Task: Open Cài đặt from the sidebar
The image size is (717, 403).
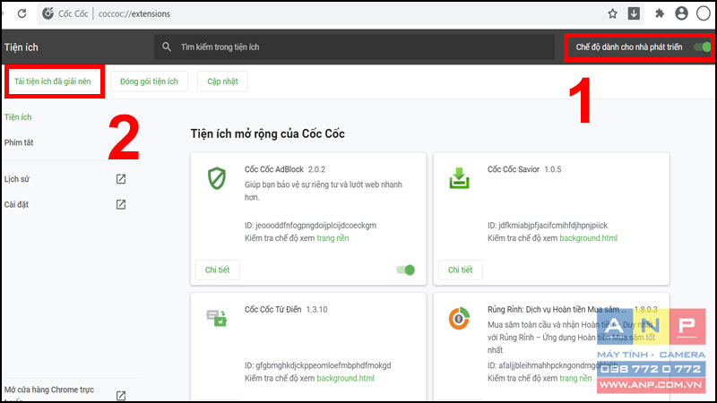Action: coord(16,204)
